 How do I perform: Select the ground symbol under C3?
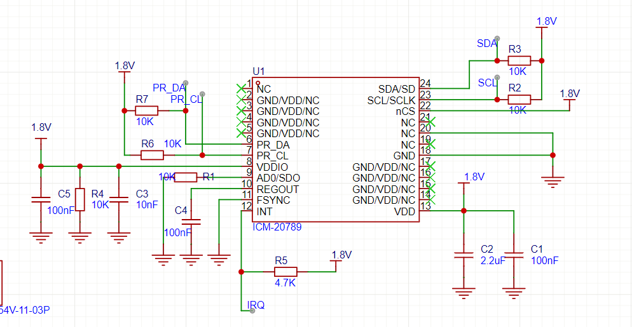coord(119,237)
